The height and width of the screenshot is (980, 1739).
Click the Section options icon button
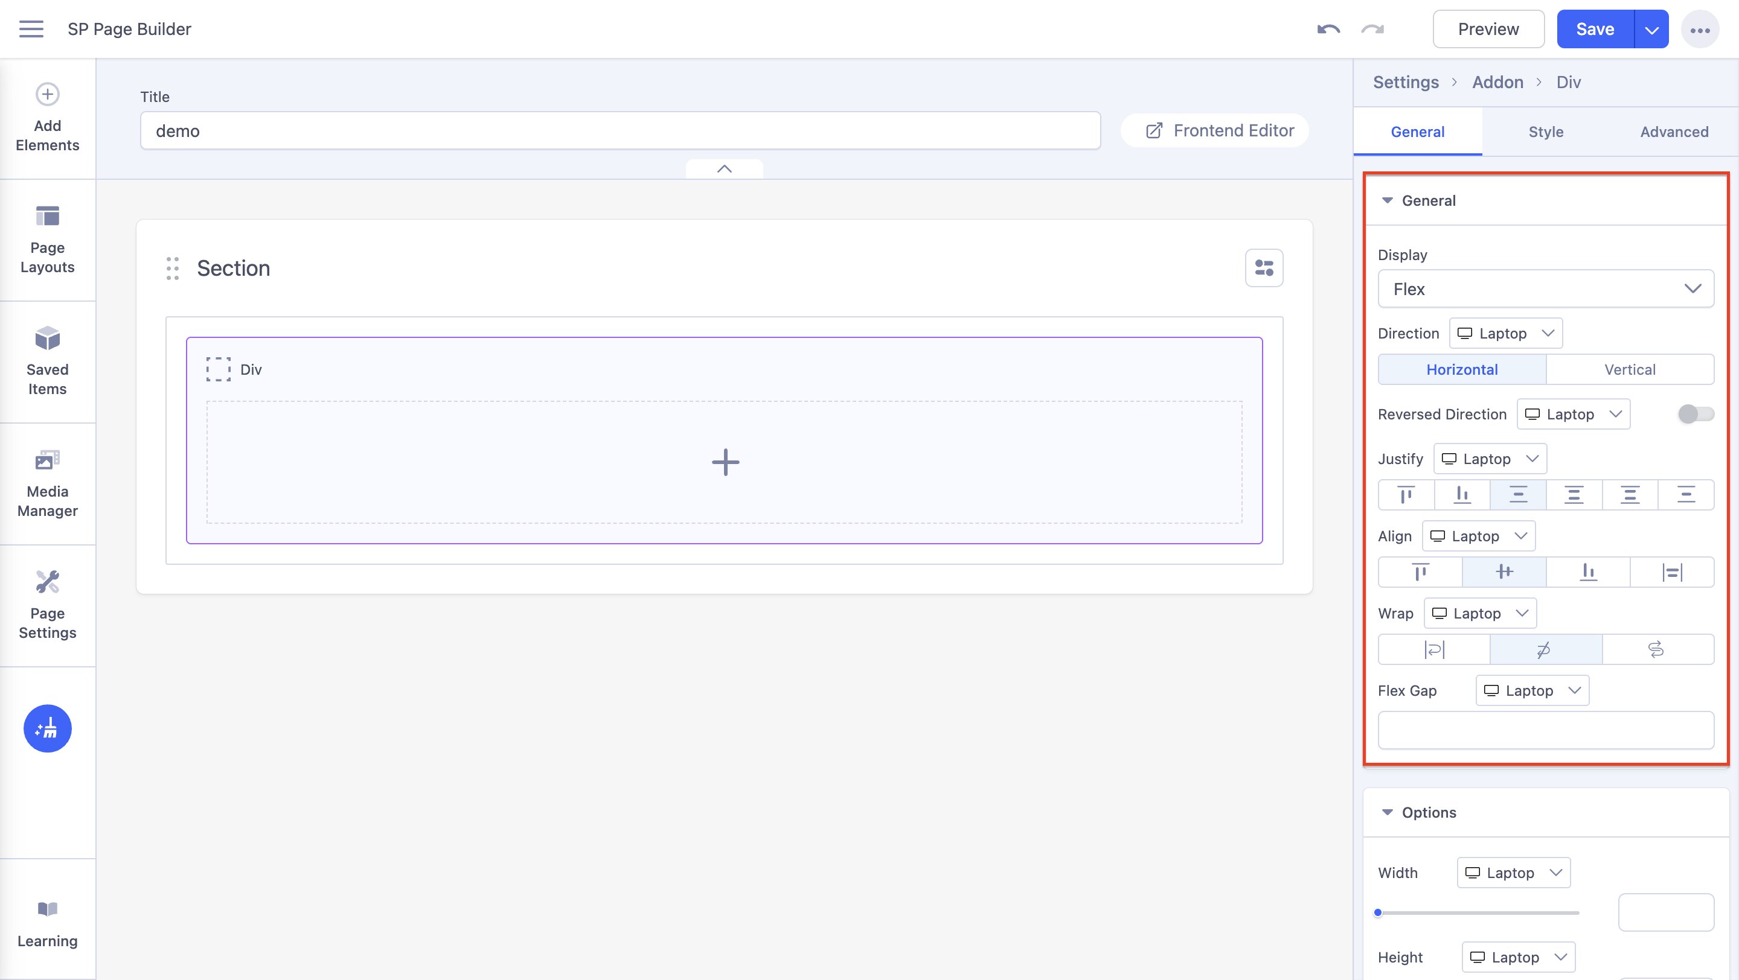[x=1264, y=269]
